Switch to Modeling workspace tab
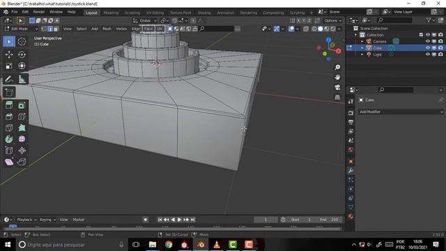Screen dimensions: 446x251 click(x=111, y=13)
